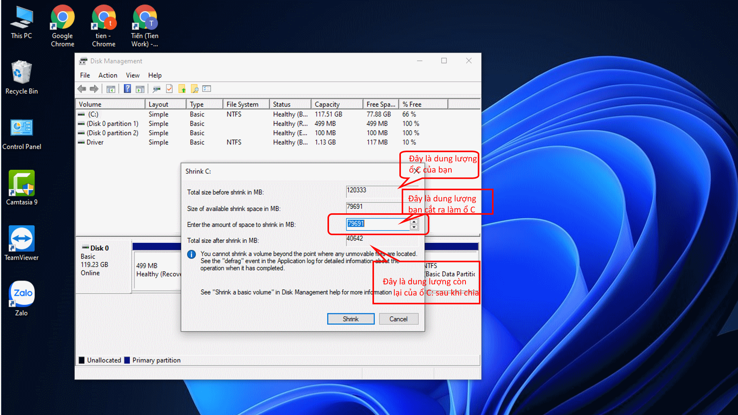Select the Driver volume row
The height and width of the screenshot is (415, 738).
tap(95, 142)
